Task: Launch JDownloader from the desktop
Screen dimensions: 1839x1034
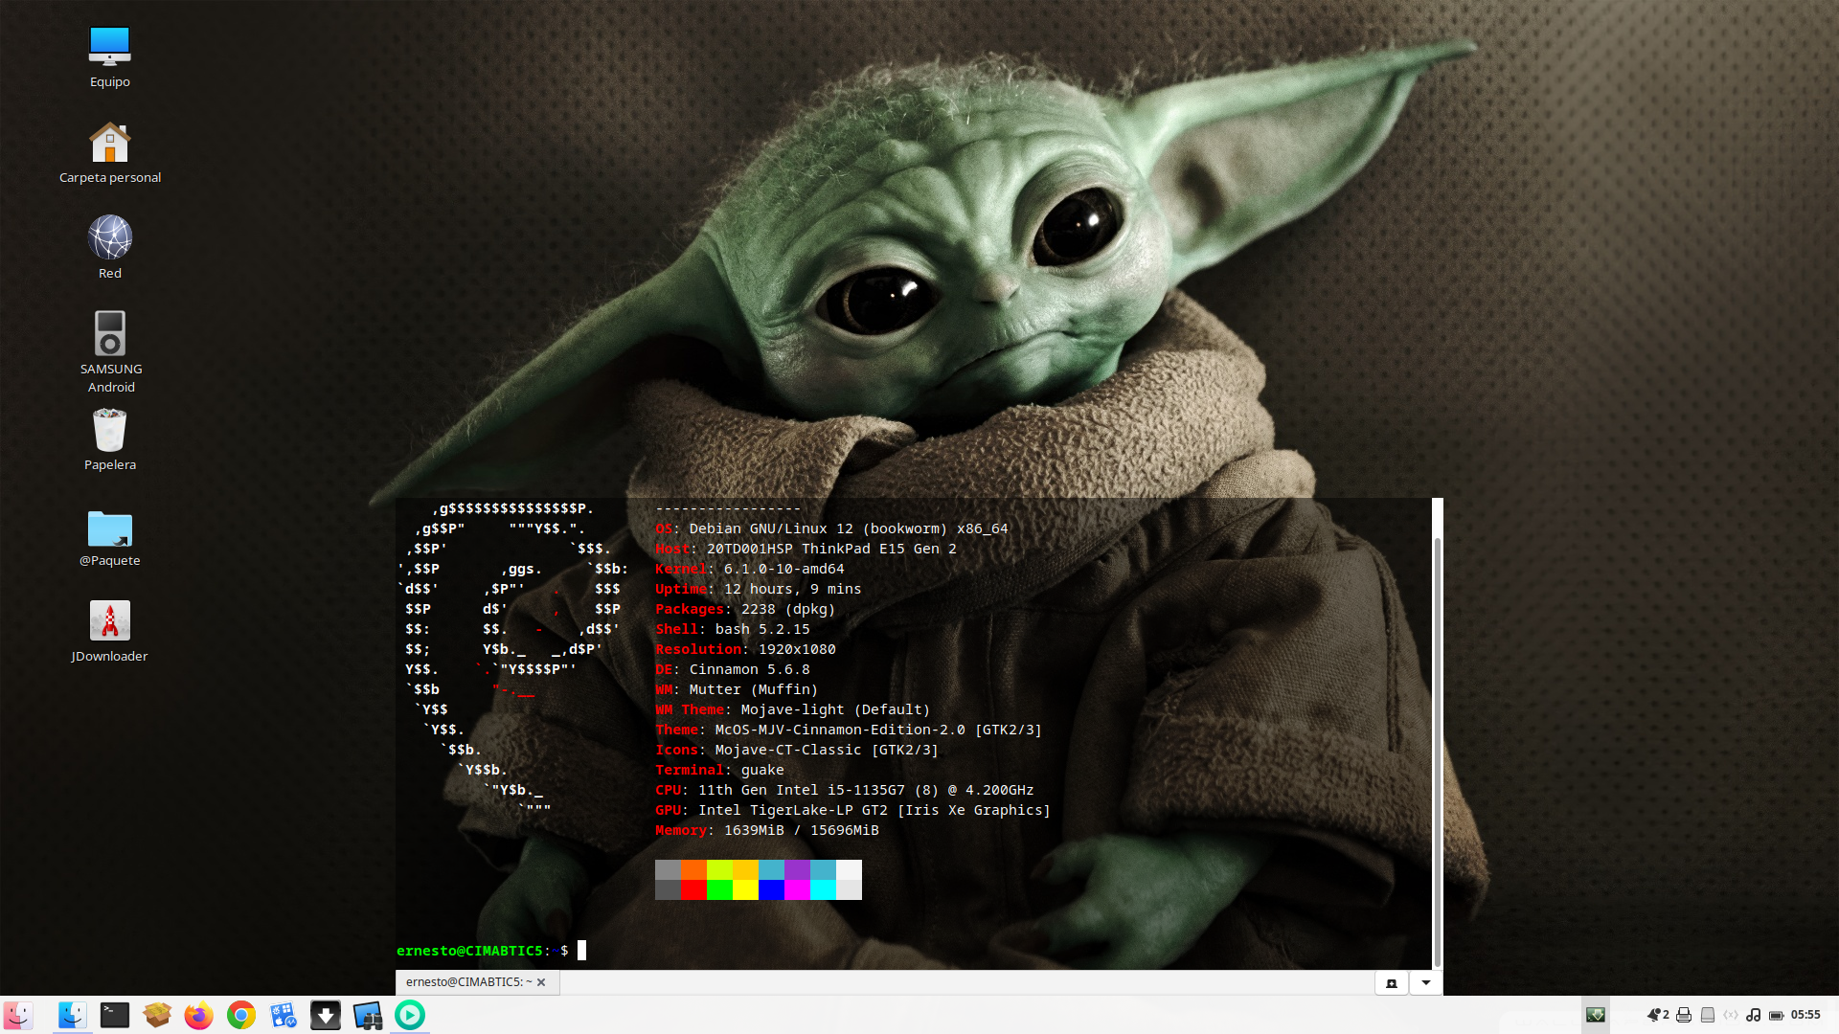Action: [x=109, y=632]
